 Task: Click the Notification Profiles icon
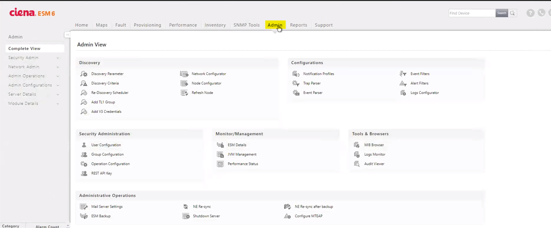pos(296,74)
